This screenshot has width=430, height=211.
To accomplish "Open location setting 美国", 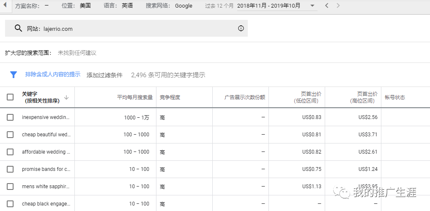I will click(85, 6).
